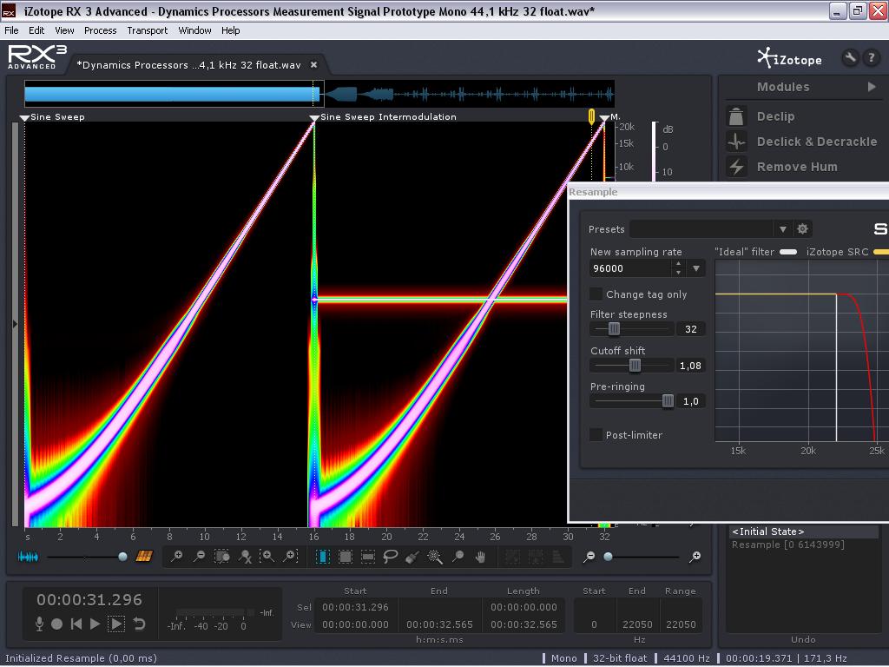Enable the Post-limiter checkbox
The width and height of the screenshot is (889, 667).
pos(596,435)
